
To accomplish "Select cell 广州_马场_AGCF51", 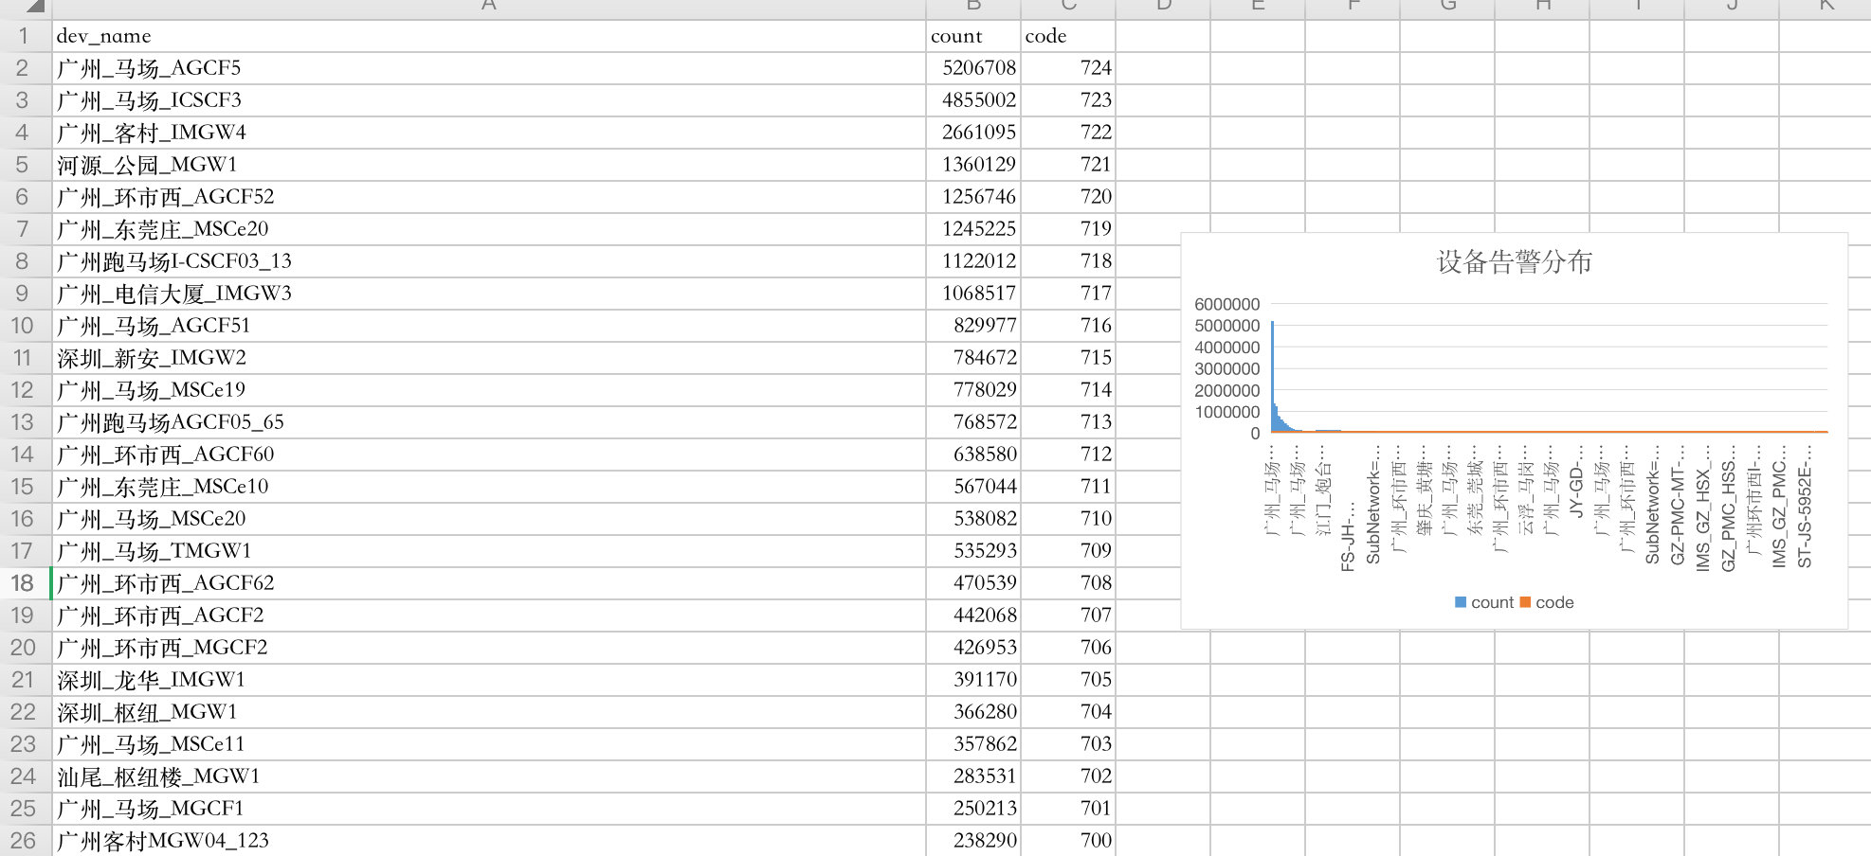I will [489, 326].
